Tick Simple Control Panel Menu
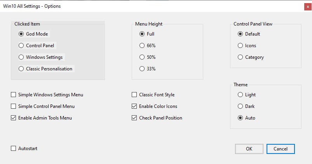The image size is (312, 164). pyautogui.click(x=14, y=106)
